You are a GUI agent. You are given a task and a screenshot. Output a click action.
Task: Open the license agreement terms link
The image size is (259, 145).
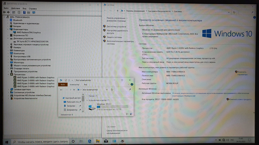click(x=211, y=95)
